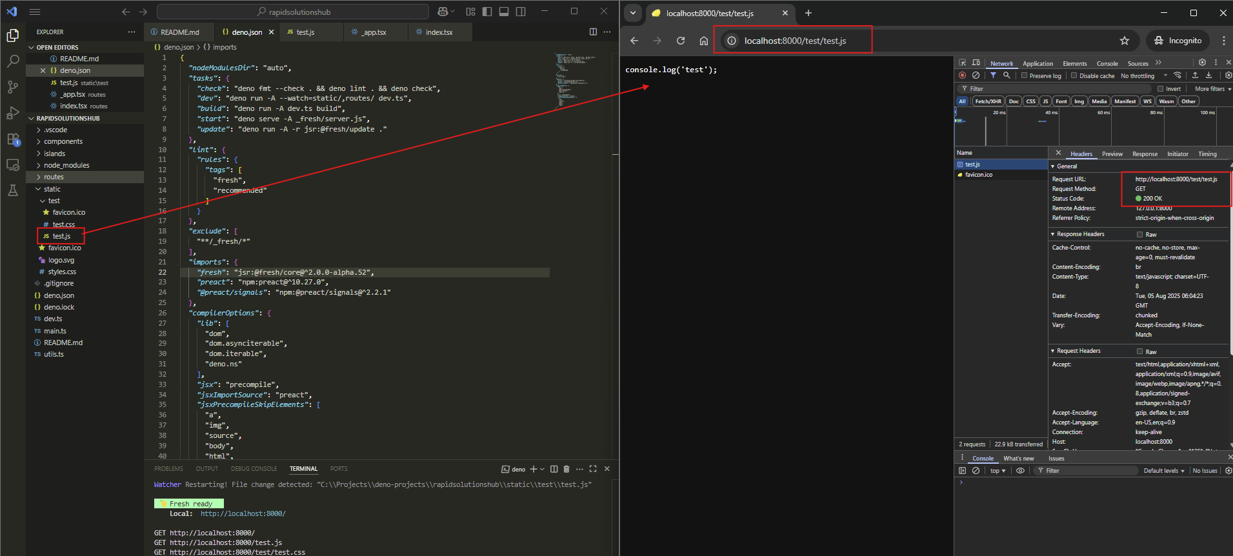Select the Img request type filter
Screen dimensions: 1233x556
coord(1079,101)
